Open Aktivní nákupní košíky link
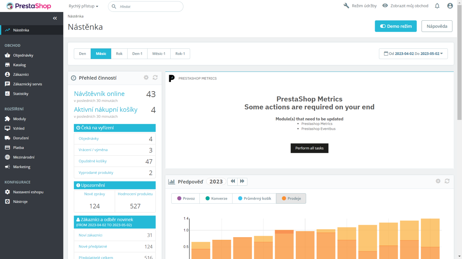 click(106, 109)
